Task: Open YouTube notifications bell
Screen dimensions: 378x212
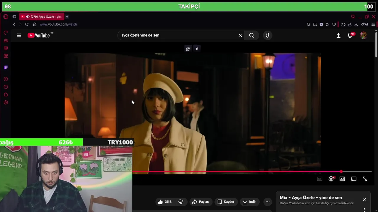Action: 350,35
